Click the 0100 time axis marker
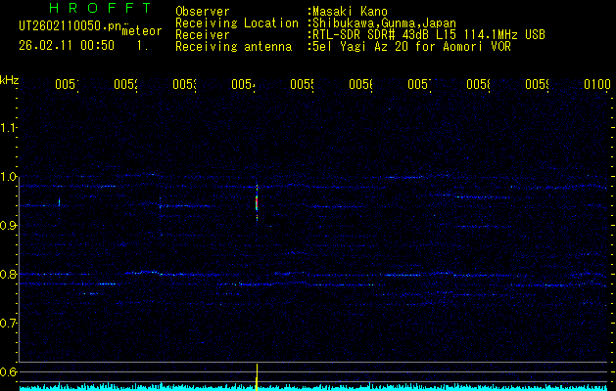Viewport: 616px width, 391px height. (x=596, y=85)
